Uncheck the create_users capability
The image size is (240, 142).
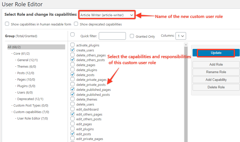pyautogui.click(x=72, y=50)
